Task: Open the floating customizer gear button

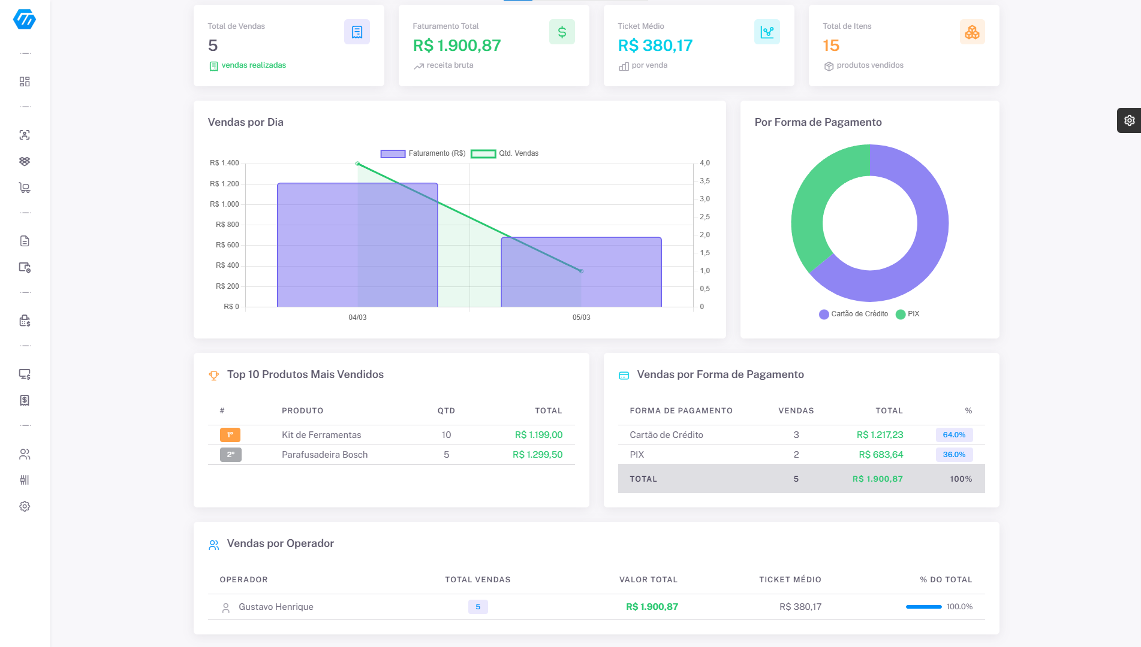Action: [x=1128, y=120]
